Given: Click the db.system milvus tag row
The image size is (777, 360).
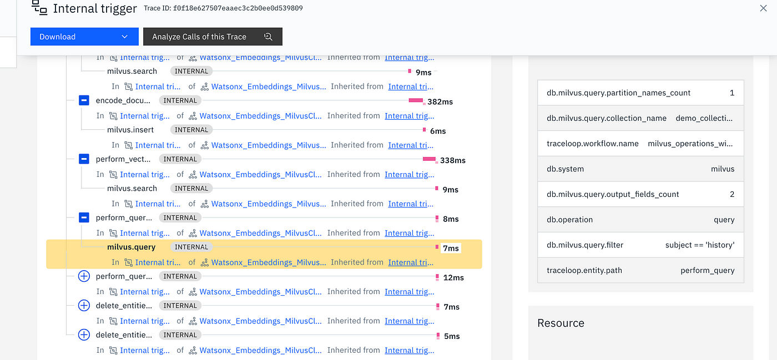Looking at the screenshot, I should tap(640, 169).
